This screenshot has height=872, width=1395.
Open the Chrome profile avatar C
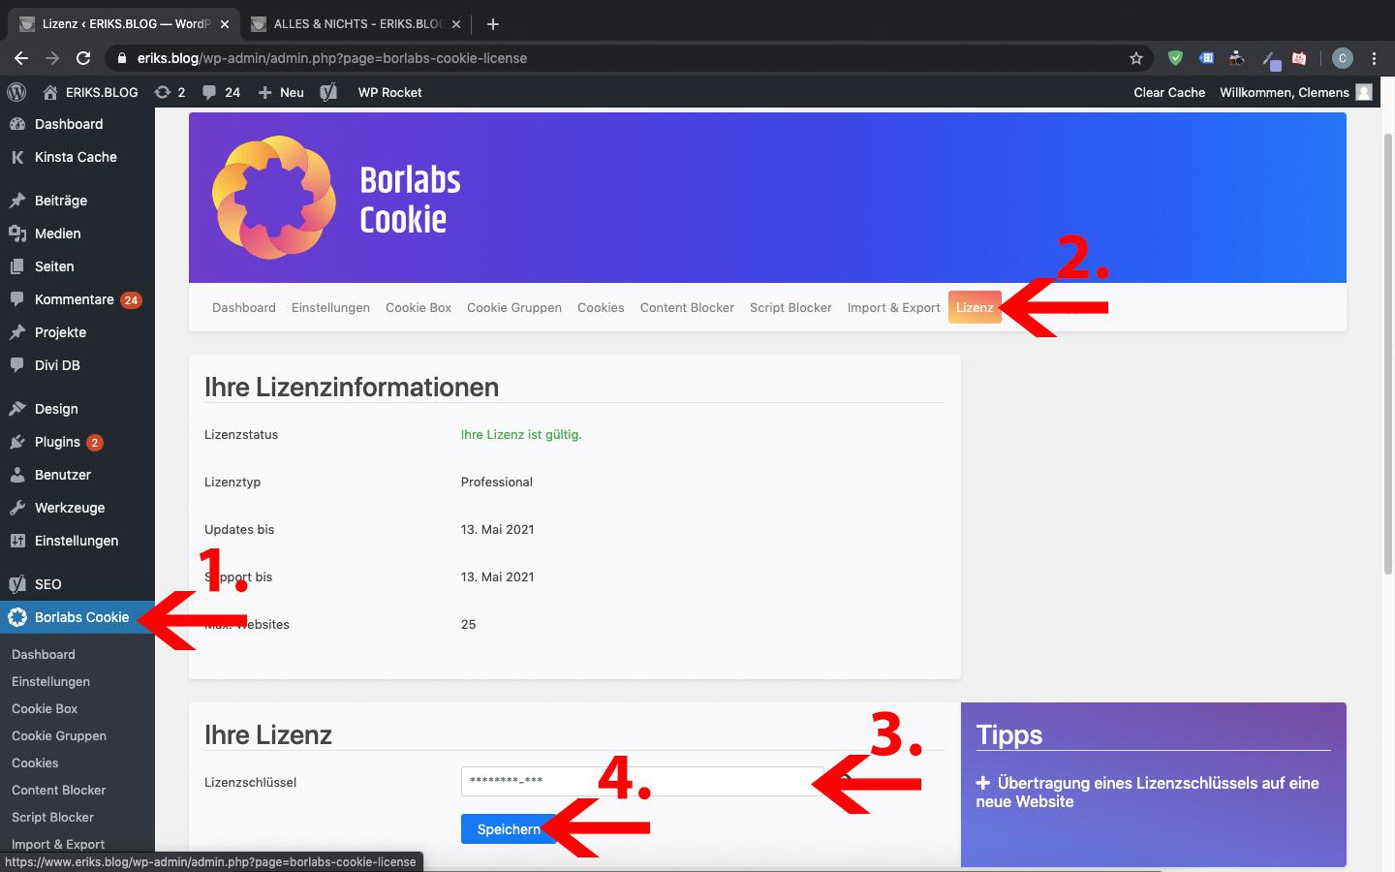tap(1342, 58)
